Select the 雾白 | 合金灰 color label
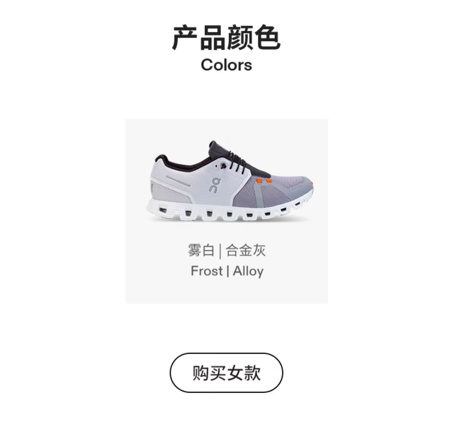The height and width of the screenshot is (423, 453). click(x=226, y=251)
